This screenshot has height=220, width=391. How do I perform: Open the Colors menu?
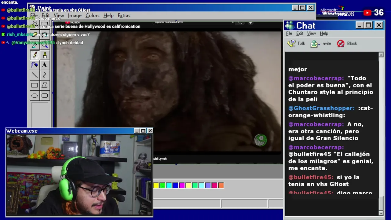click(92, 16)
